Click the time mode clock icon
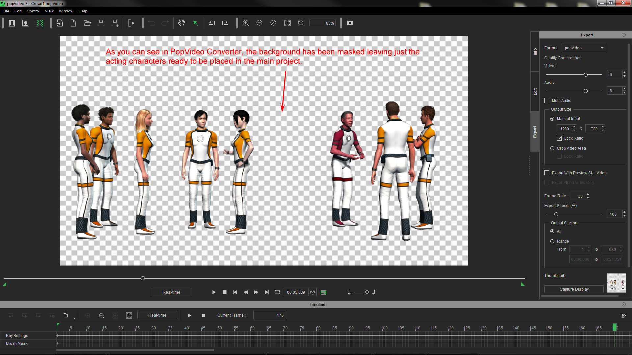 313,292
